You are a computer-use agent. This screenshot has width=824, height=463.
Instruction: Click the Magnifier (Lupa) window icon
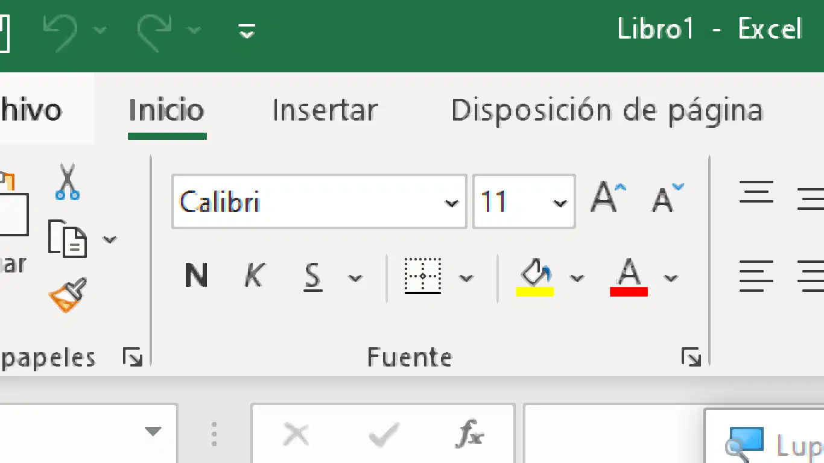coord(744,444)
